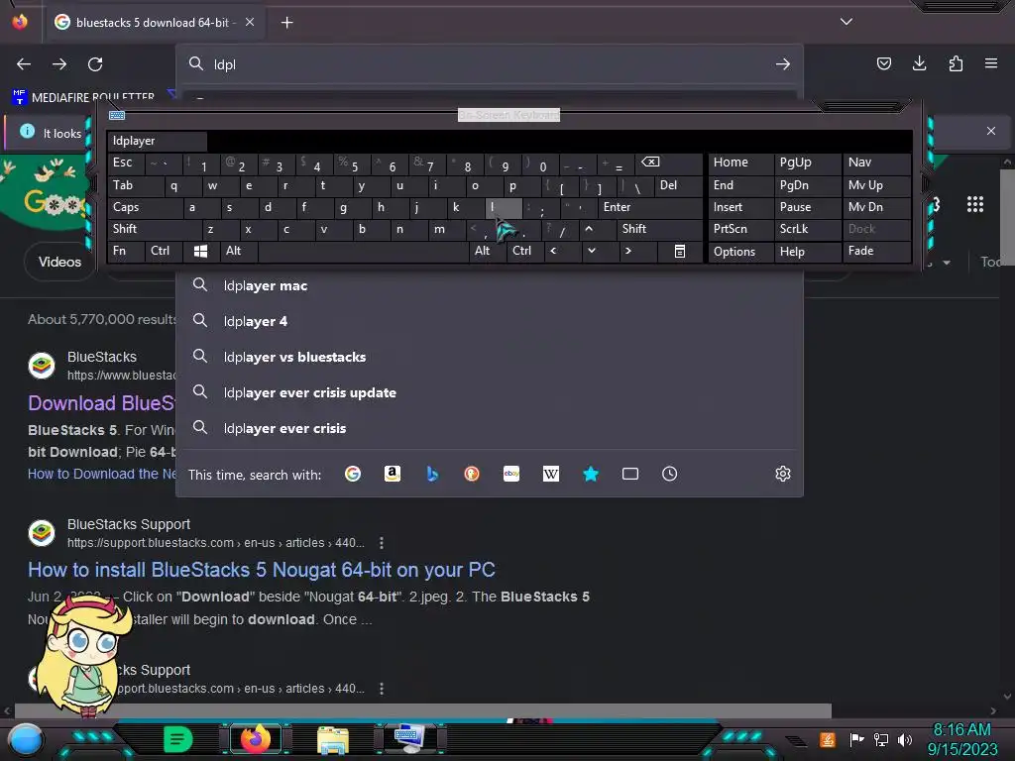Click the spacebar on keyboard
Screen dimensions: 1015x761
pyautogui.click(x=364, y=251)
